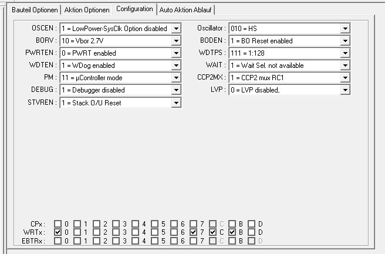
Task: Click the '010 = HS' oscillator value
Action: click(x=244, y=29)
